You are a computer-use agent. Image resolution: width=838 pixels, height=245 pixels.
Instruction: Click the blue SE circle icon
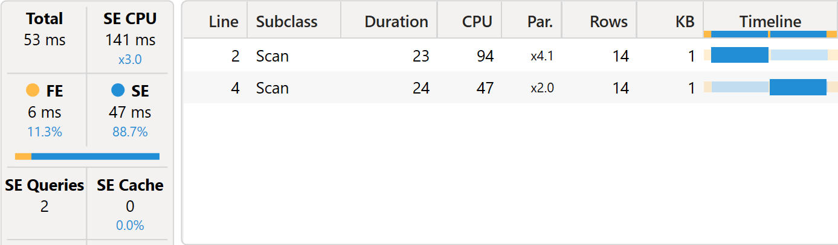tap(118, 91)
